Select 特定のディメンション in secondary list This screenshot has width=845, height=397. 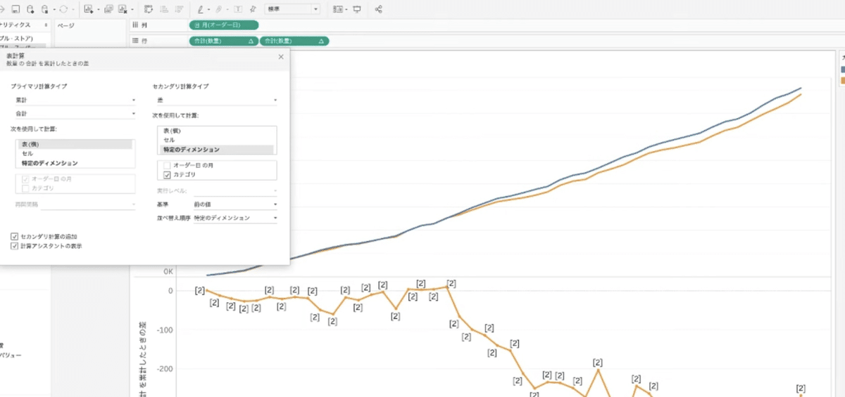coord(217,150)
